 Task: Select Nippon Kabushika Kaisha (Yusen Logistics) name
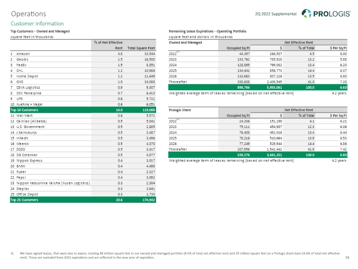pyautogui.click(x=53, y=183)
